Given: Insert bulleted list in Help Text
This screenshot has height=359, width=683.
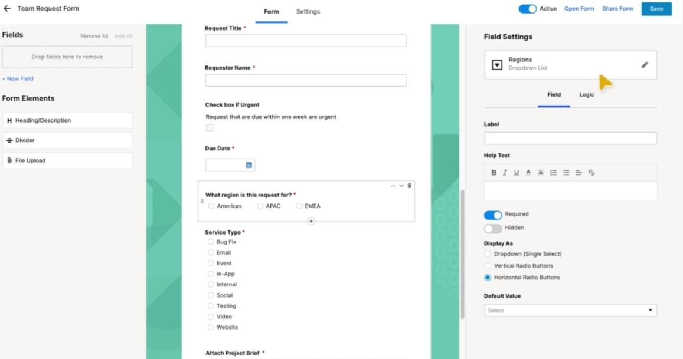Looking at the screenshot, I should point(566,173).
